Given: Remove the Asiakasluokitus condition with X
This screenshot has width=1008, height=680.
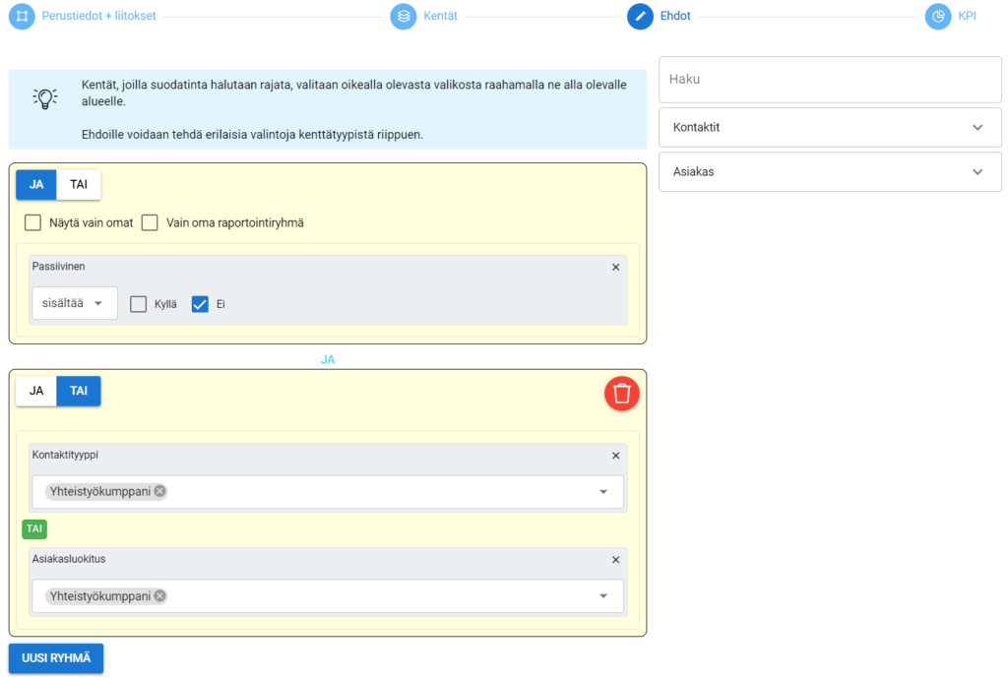Looking at the screenshot, I should [616, 560].
